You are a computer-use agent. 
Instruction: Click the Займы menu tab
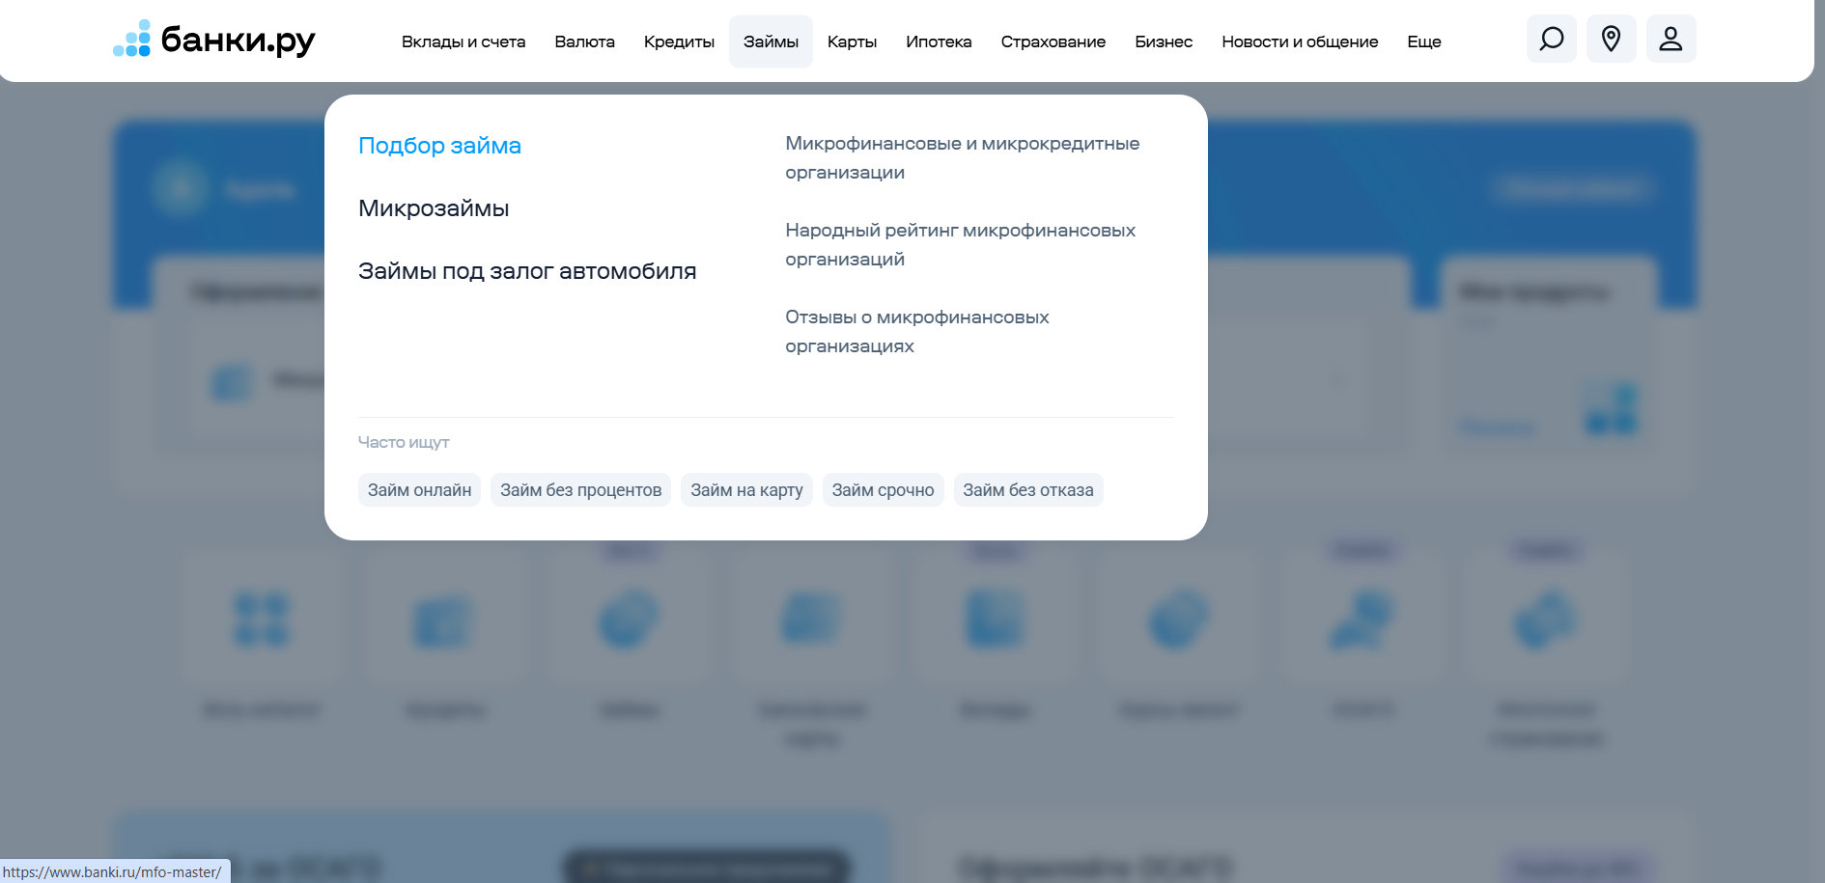coord(771,41)
